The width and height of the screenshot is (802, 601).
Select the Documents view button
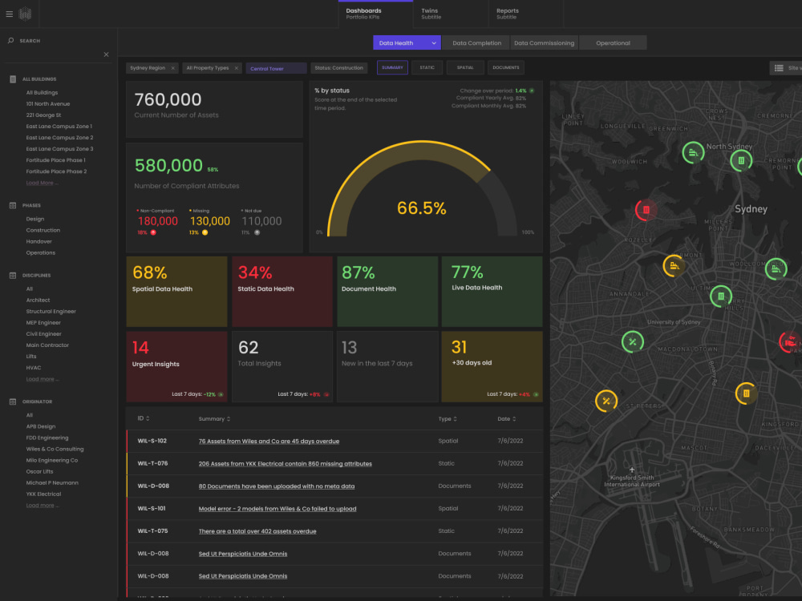[x=506, y=67]
